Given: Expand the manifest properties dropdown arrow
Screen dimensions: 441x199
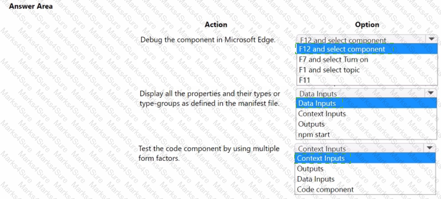Looking at the screenshot, I should 430,93.
